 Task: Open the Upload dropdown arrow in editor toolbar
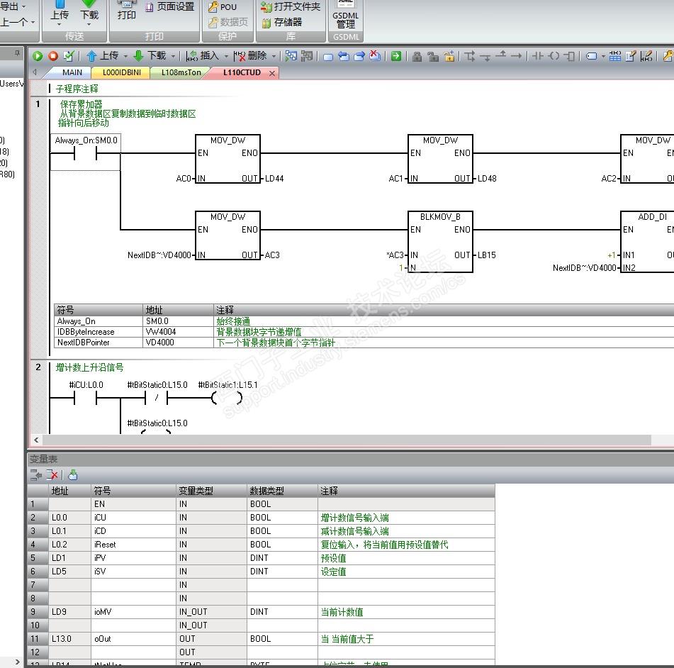(125, 56)
